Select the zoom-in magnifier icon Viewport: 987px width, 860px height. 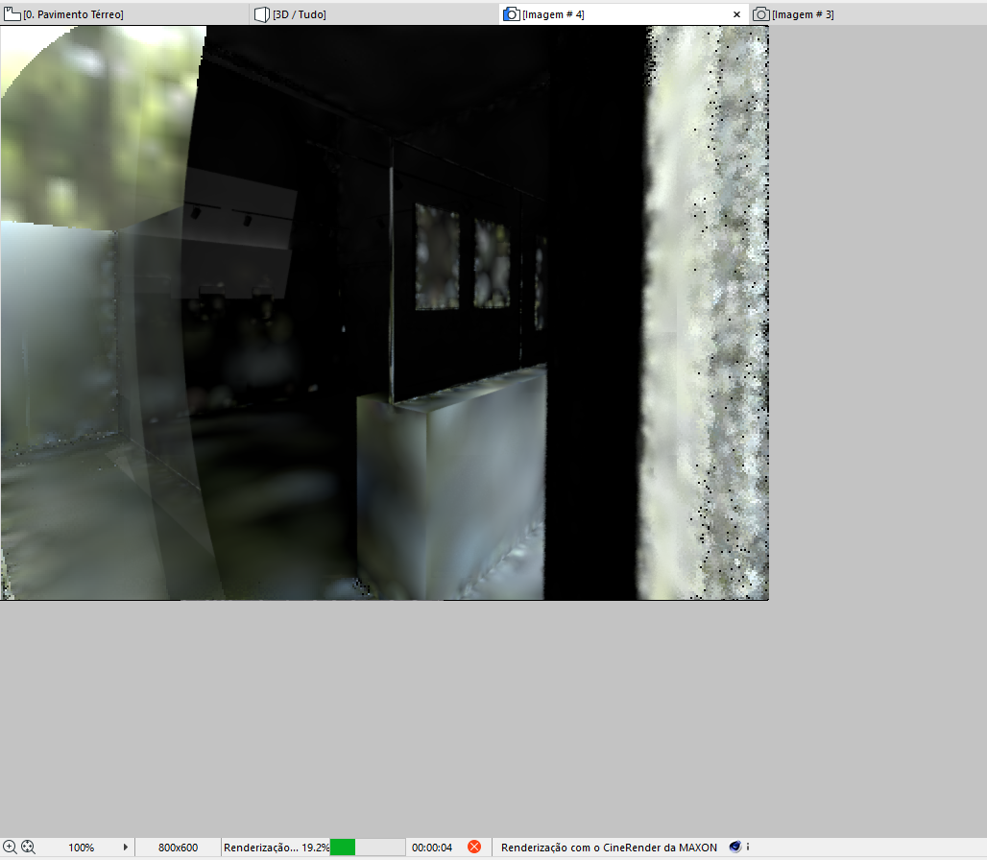coord(8,847)
